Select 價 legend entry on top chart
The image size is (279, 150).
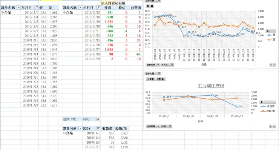pyautogui.click(x=271, y=35)
